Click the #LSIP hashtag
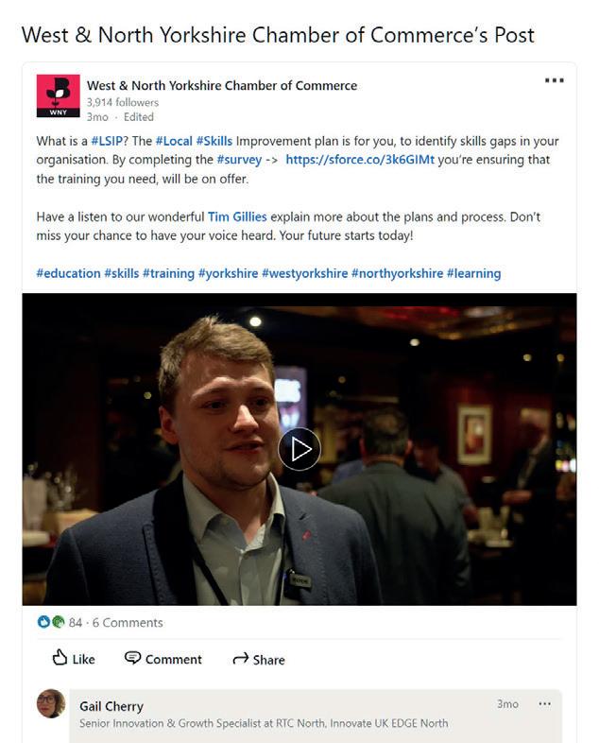The width and height of the screenshot is (599, 743). [x=107, y=141]
